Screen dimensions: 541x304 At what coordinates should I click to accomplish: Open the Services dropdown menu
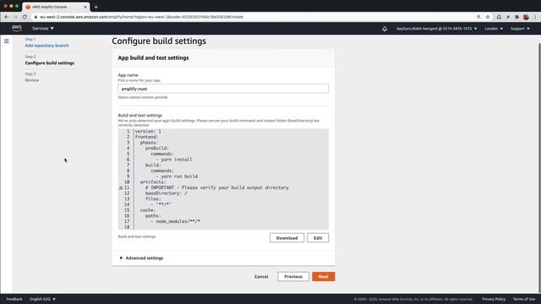(43, 28)
